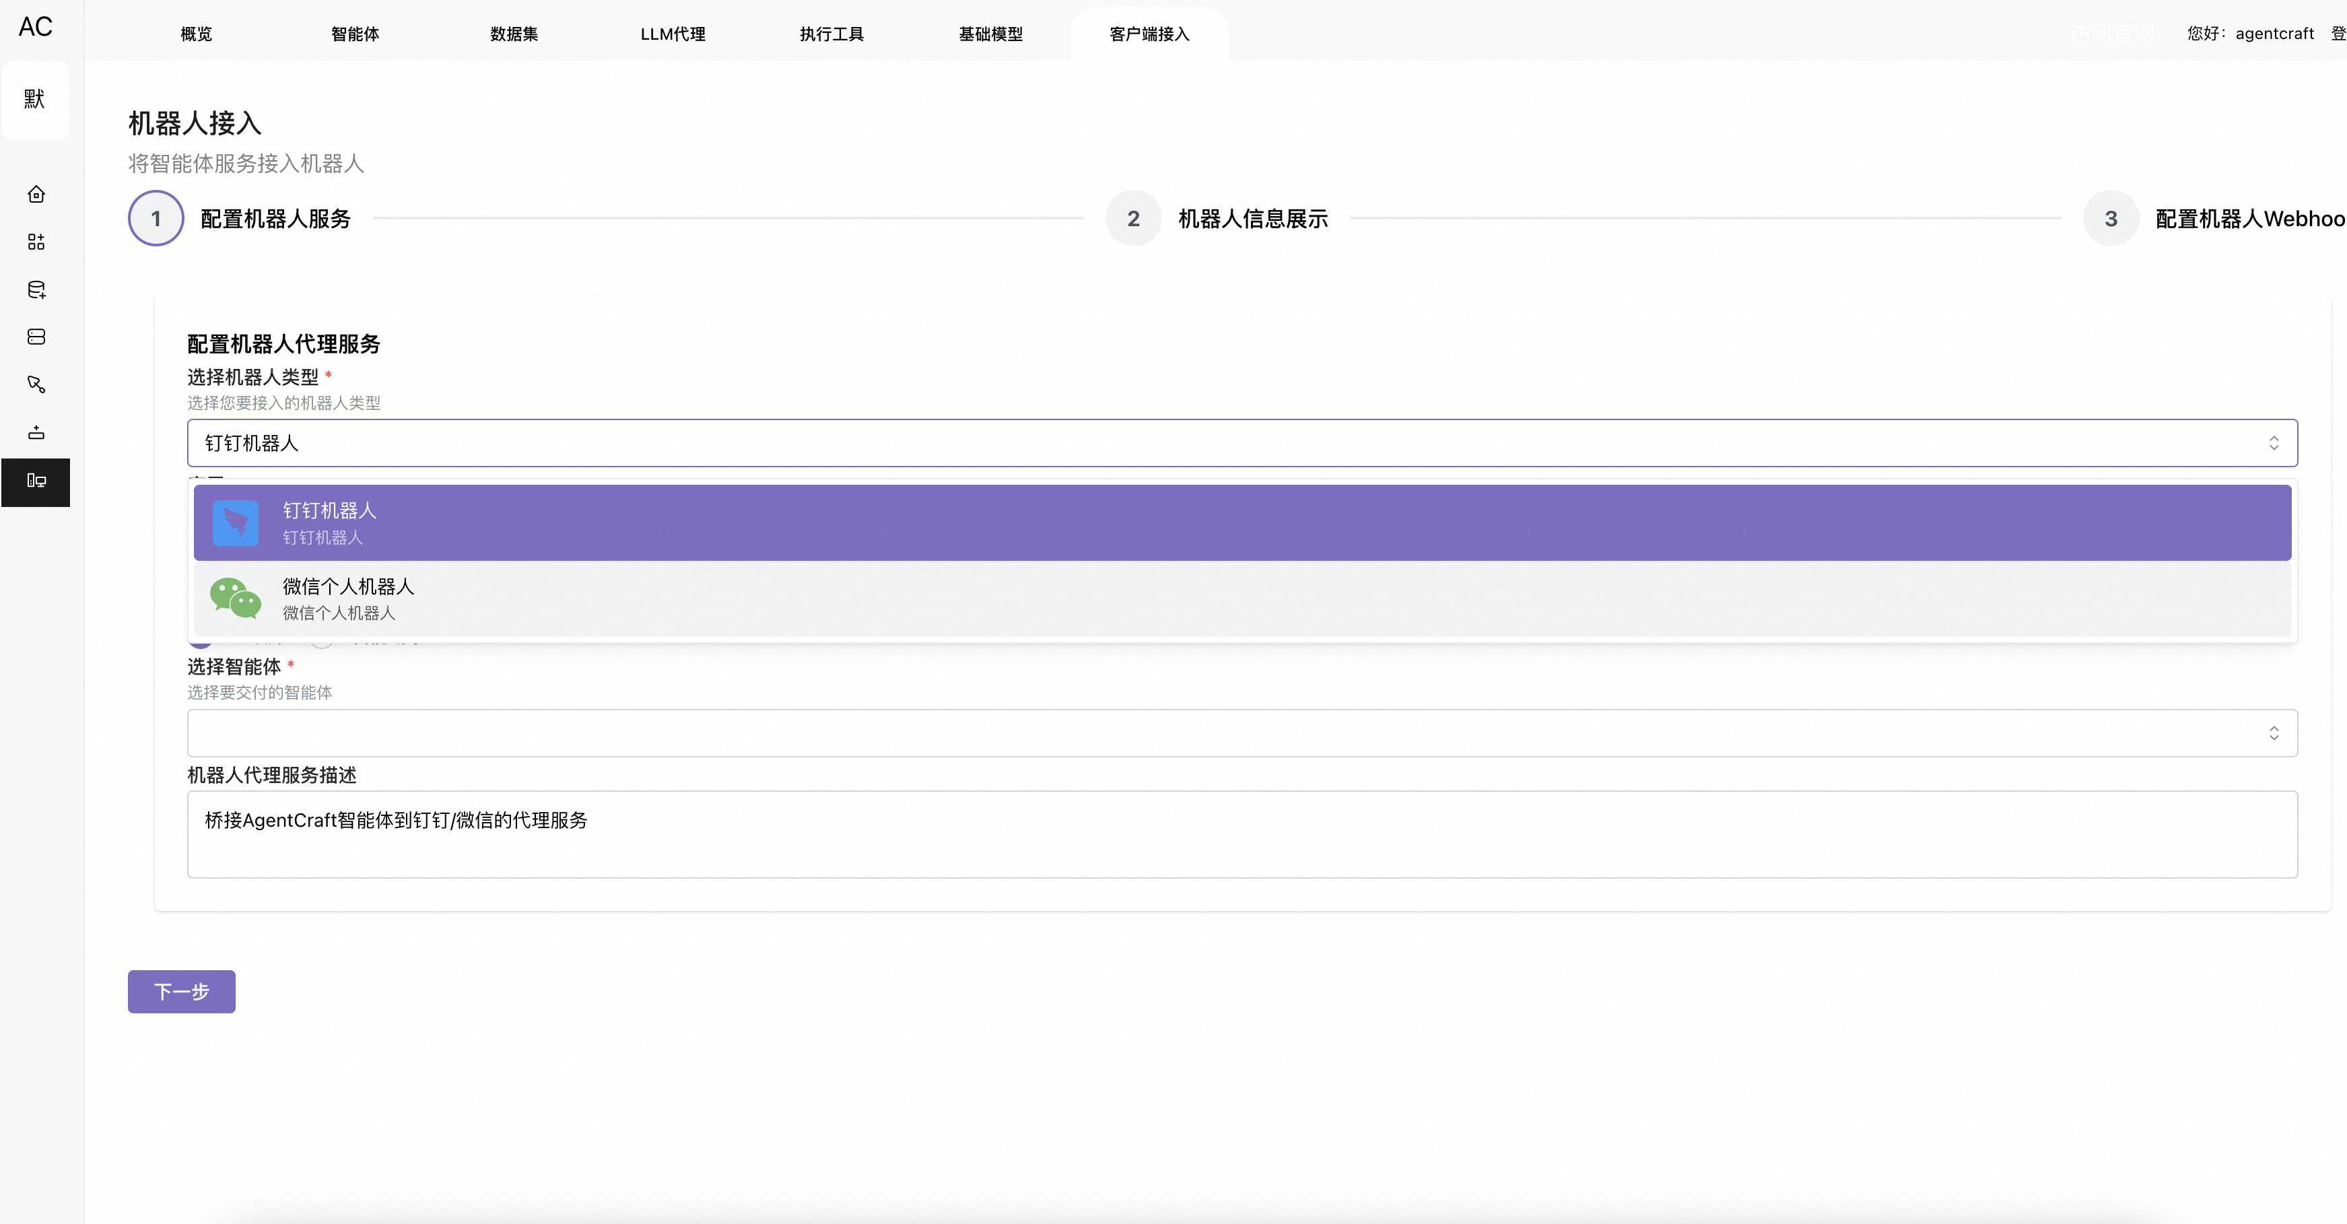Choose the 钉钉机器人 option in the list

point(1241,523)
